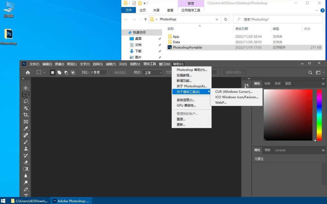The image size is (327, 204).
Task: Toggle Add to selection mode
Action: tap(59, 73)
